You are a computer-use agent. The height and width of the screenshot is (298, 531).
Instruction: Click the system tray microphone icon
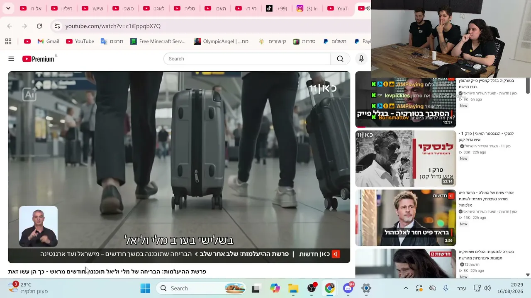(x=446, y=288)
